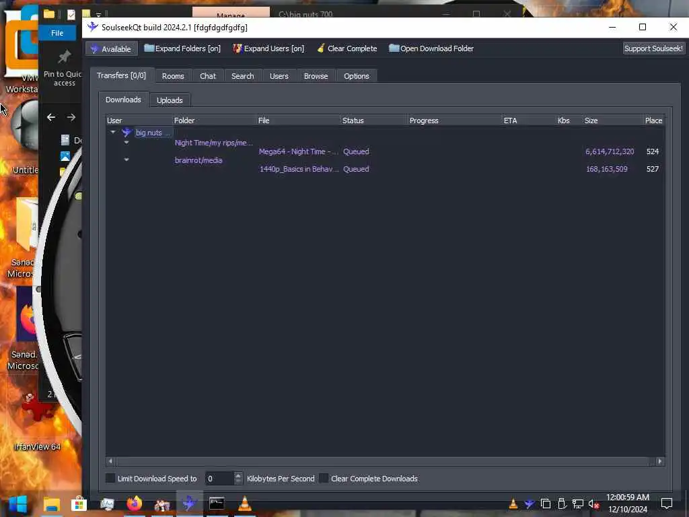Click the taskbar clock and date

(628, 504)
